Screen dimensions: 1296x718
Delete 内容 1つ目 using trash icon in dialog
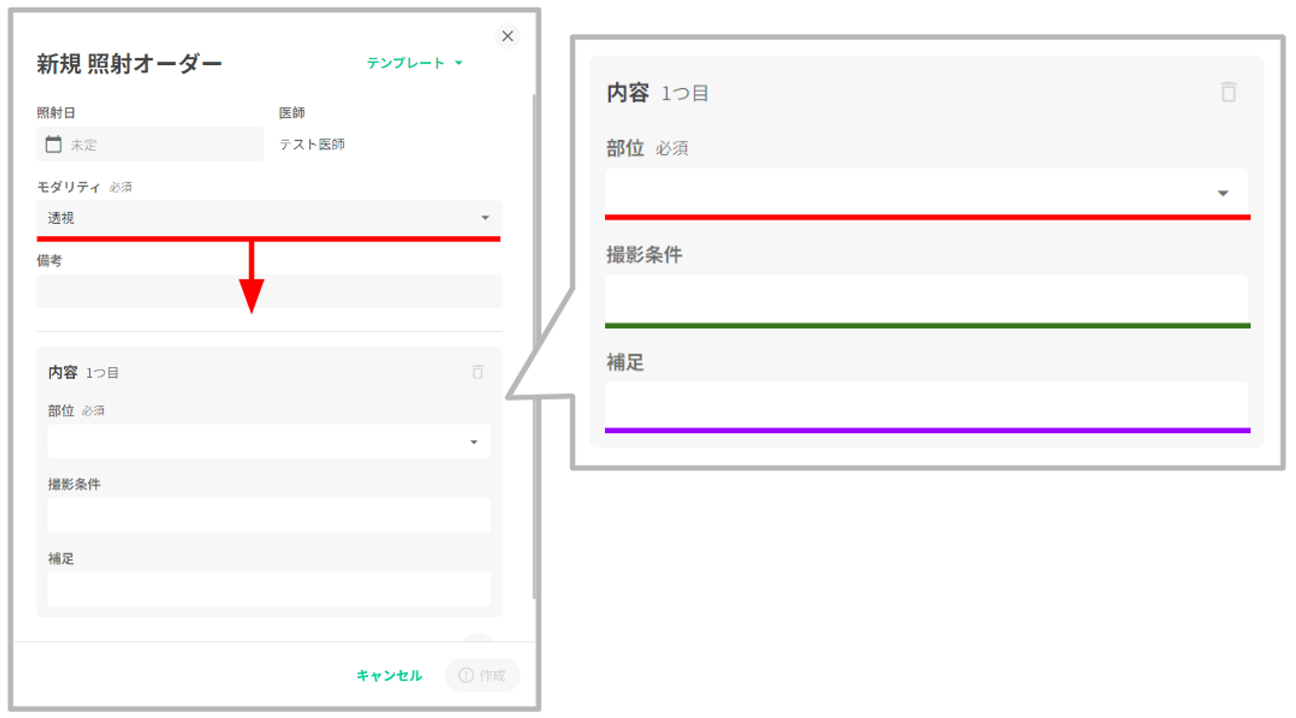tap(478, 372)
